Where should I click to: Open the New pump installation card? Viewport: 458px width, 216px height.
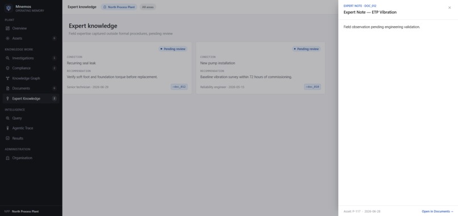point(261,68)
